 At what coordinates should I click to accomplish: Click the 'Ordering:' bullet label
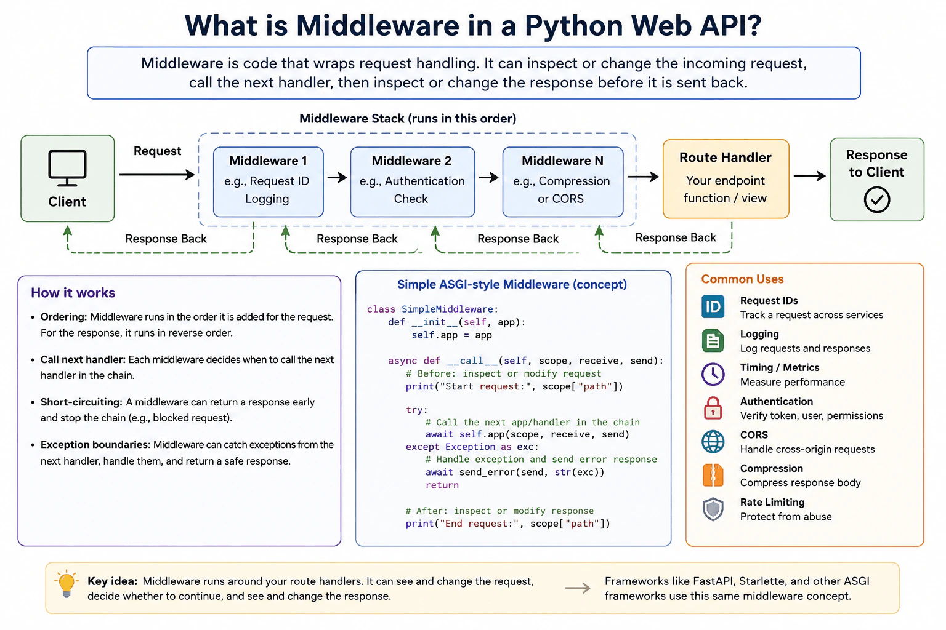[64, 317]
